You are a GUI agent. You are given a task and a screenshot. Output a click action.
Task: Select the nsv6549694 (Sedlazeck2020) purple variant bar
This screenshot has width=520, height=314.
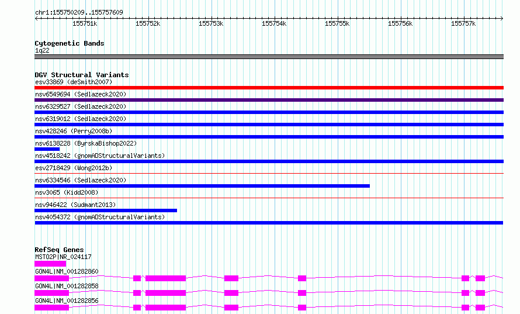click(x=269, y=100)
